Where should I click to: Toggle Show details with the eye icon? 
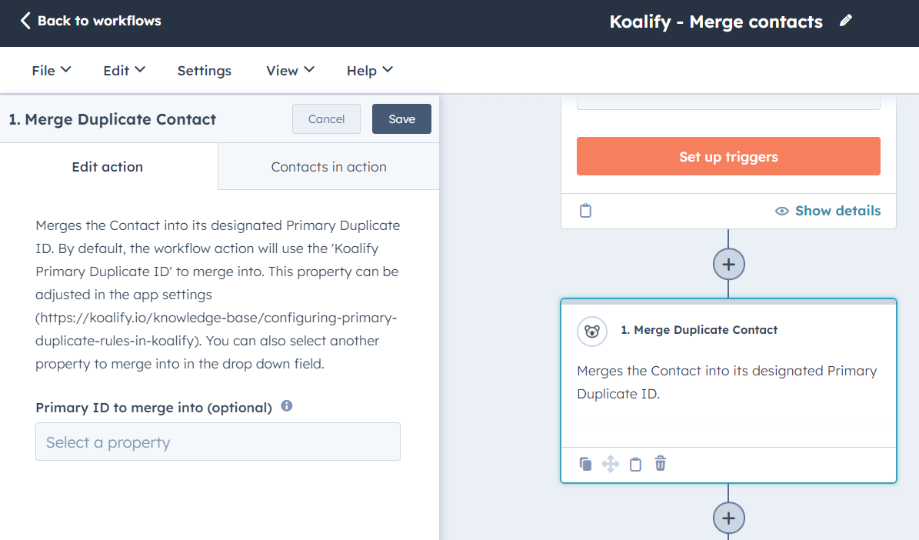point(827,210)
